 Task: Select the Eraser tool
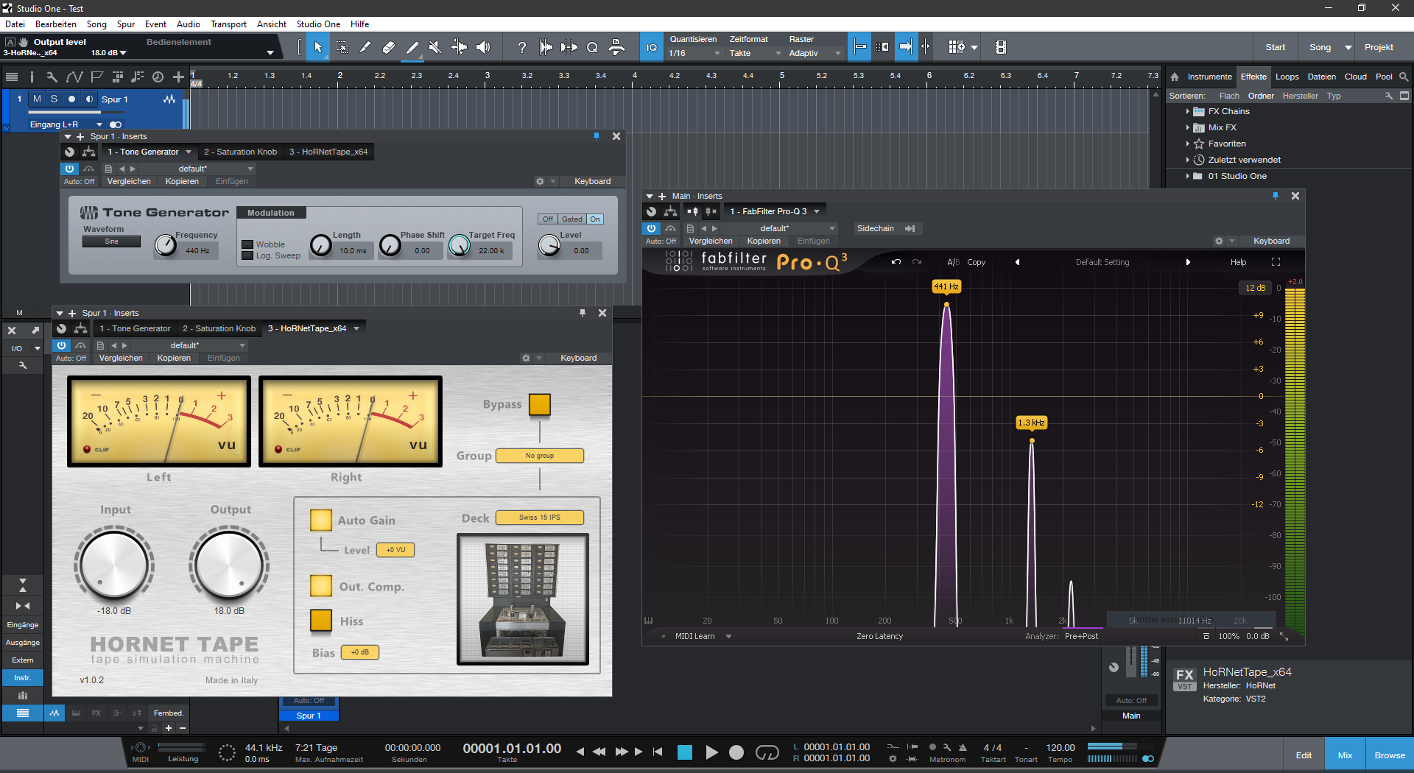[x=389, y=47]
